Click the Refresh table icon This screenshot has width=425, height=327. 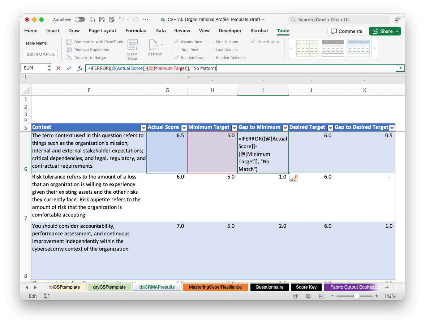coord(154,45)
